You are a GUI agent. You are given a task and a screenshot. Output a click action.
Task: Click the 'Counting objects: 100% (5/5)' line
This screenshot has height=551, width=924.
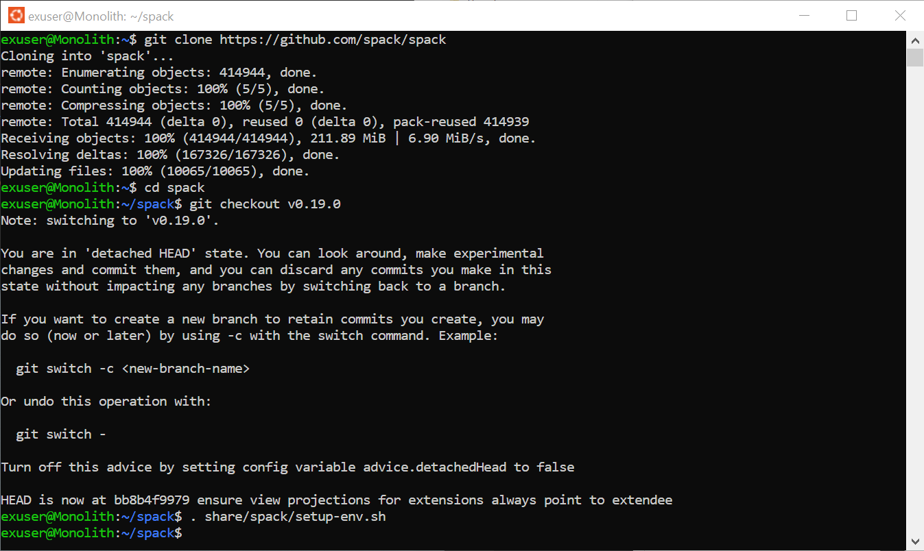pyautogui.click(x=163, y=89)
